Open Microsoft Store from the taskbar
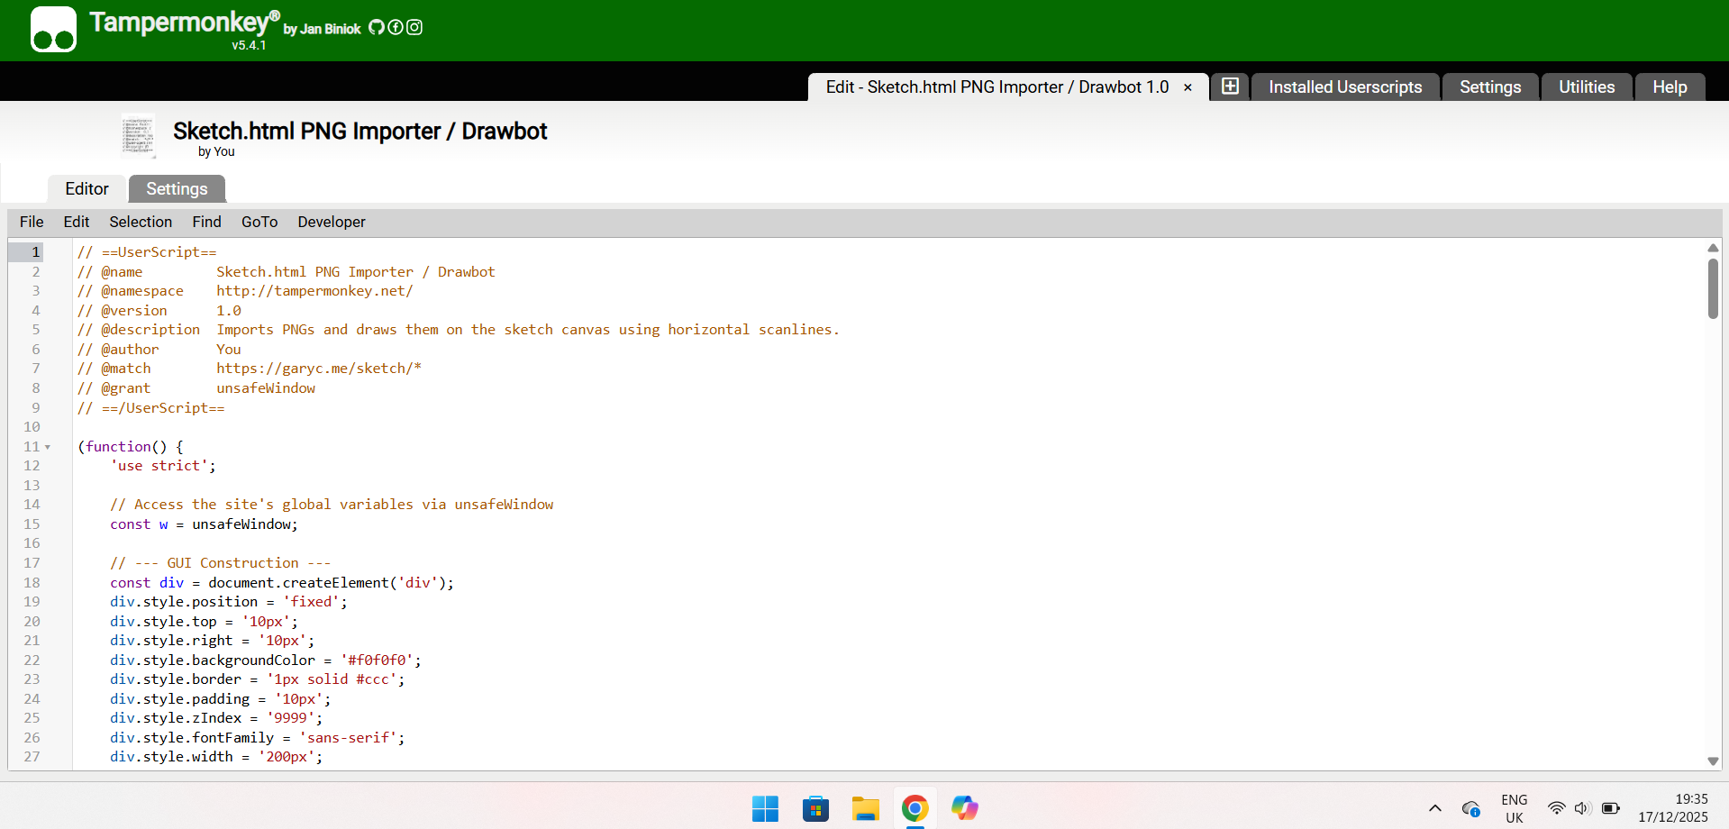 tap(815, 808)
